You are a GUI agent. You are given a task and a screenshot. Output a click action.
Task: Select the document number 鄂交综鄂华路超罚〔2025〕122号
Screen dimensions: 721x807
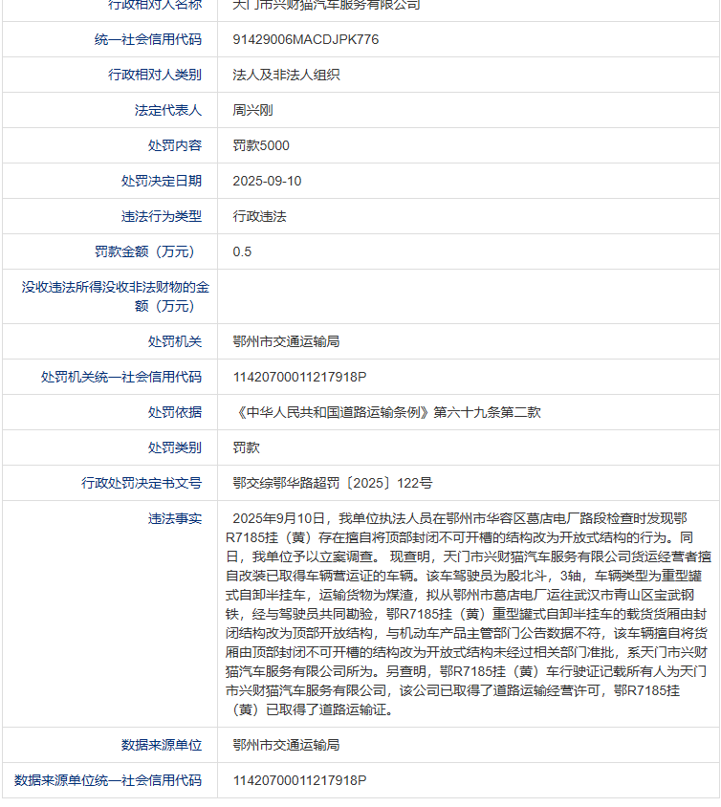332,483
